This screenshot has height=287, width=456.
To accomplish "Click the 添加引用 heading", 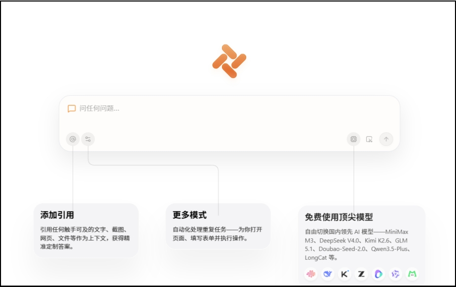I will (57, 215).
